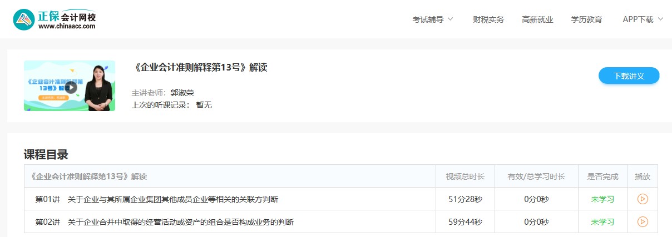Expand the APP下载 dropdown arrow
The image size is (672, 237).
pos(660,19)
